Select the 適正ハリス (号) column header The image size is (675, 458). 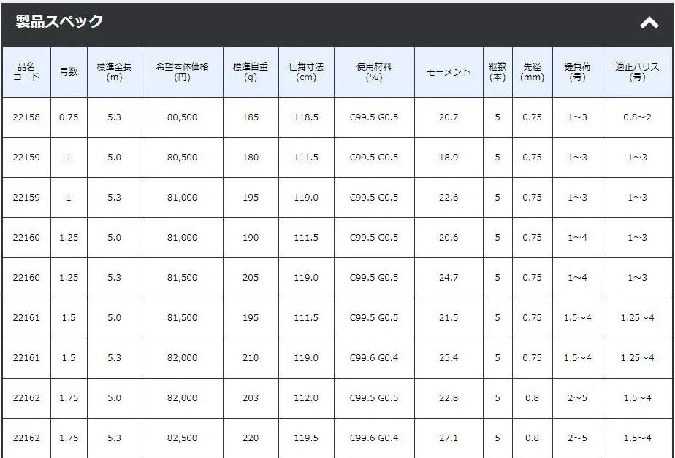[638, 71]
